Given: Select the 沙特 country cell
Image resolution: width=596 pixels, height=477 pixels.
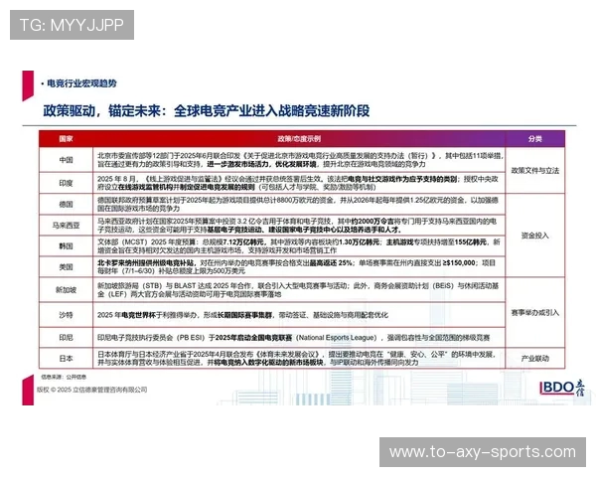Looking at the screenshot, I should tap(66, 315).
